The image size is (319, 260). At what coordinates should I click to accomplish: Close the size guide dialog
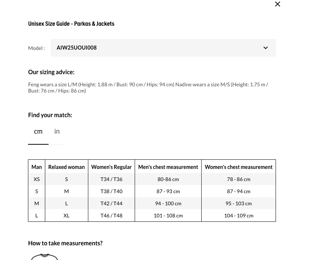tap(277, 4)
